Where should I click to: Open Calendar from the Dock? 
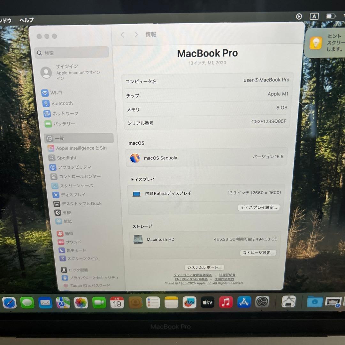coord(117,303)
